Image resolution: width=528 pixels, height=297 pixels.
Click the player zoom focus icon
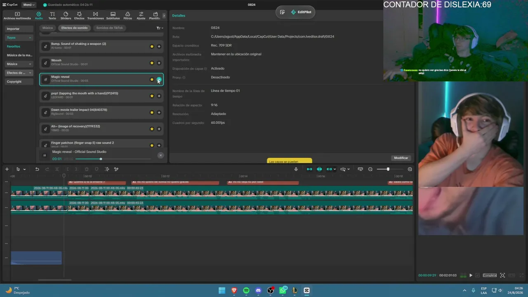point(502,275)
